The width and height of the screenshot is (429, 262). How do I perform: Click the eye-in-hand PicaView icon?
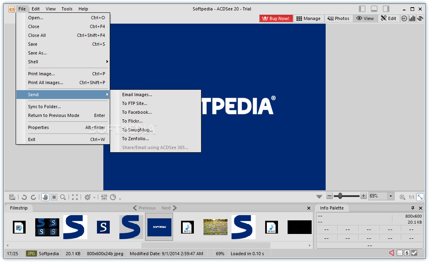(x=420, y=18)
